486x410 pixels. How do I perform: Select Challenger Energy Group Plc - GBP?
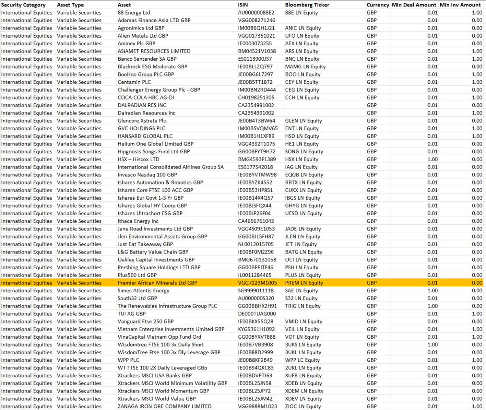(x=159, y=90)
